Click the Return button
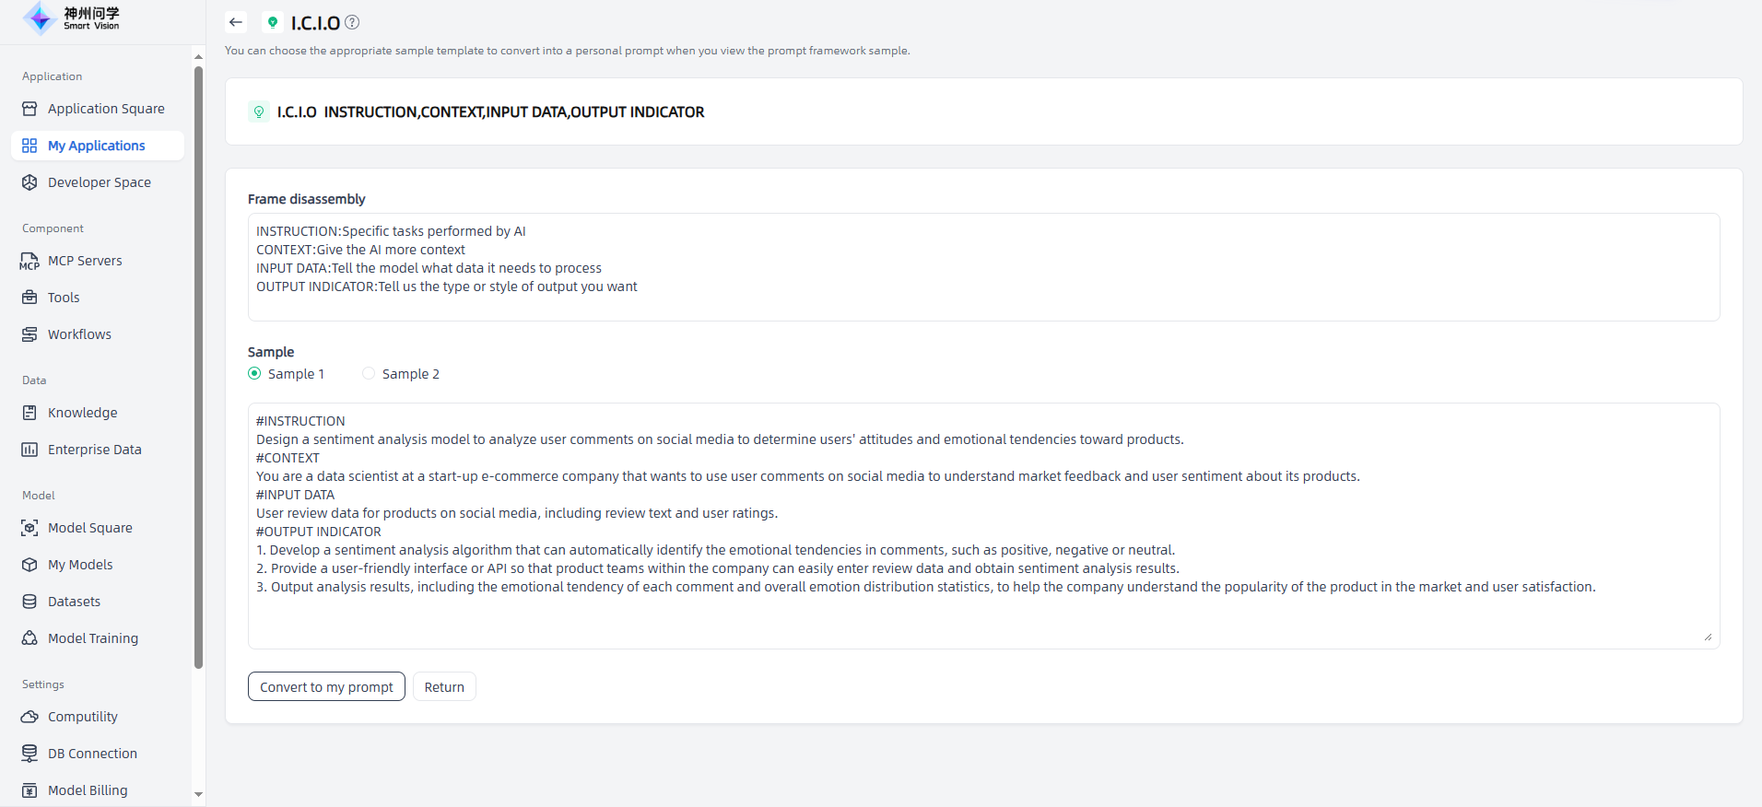The height and width of the screenshot is (807, 1762). (444, 686)
